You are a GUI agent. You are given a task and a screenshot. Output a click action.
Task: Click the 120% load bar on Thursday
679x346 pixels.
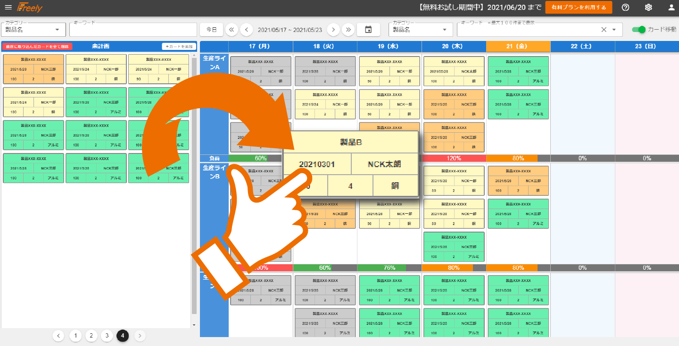(454, 158)
